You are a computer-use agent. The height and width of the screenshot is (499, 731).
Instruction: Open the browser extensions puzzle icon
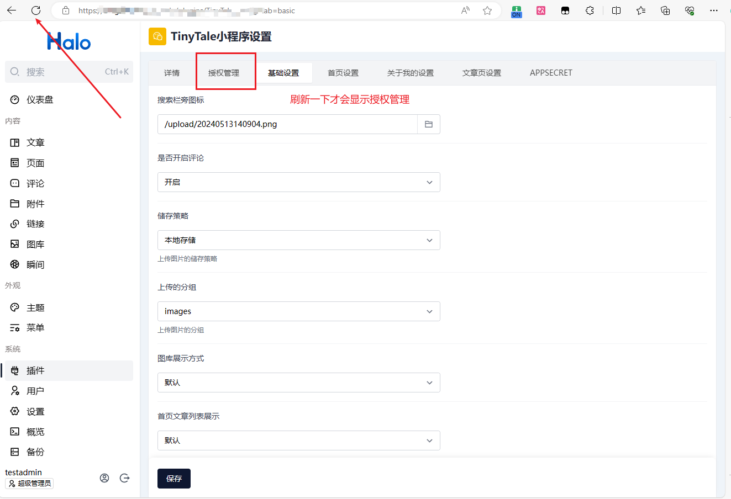590,10
